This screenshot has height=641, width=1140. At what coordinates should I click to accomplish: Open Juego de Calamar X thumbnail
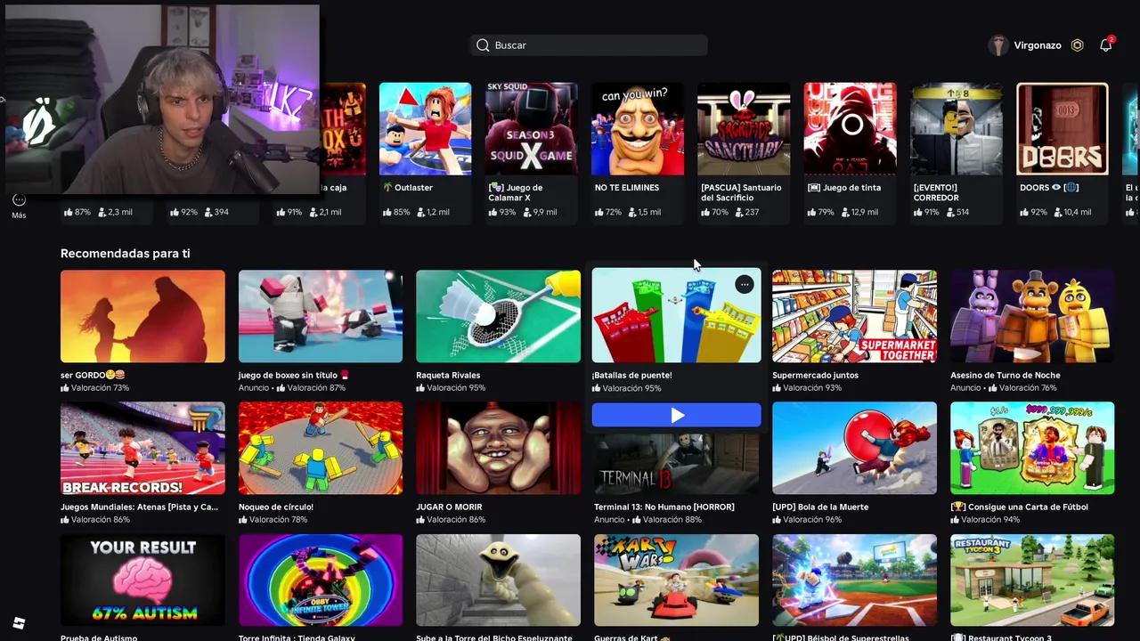(x=531, y=129)
